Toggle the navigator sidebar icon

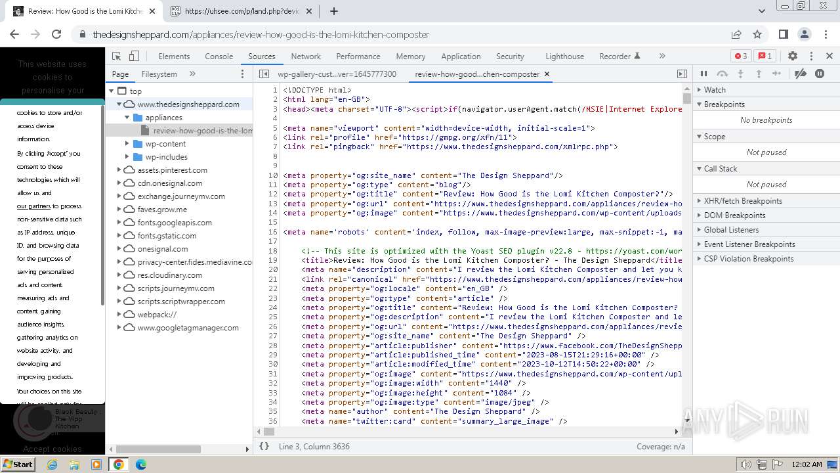pos(264,74)
